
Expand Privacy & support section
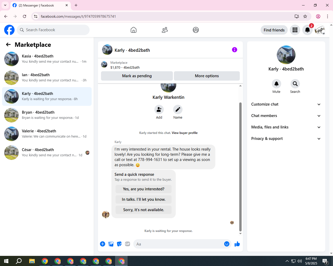pyautogui.click(x=286, y=139)
